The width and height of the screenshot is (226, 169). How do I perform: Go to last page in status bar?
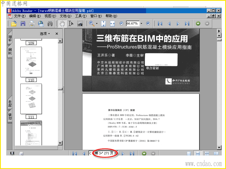click(x=132, y=154)
